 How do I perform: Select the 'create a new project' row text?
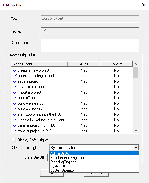click(x=34, y=70)
